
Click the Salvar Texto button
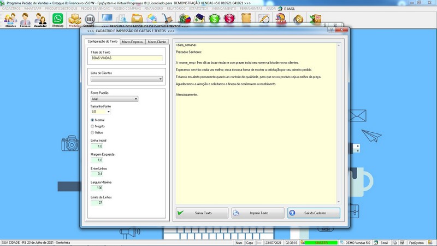click(202, 213)
